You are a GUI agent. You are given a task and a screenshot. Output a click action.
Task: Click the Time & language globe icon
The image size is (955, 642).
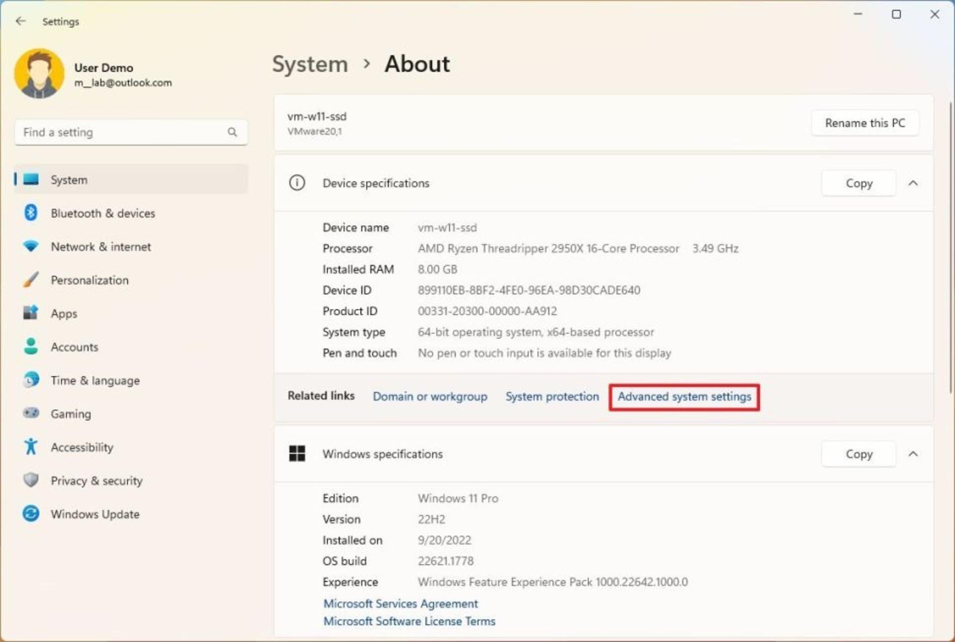click(x=31, y=380)
